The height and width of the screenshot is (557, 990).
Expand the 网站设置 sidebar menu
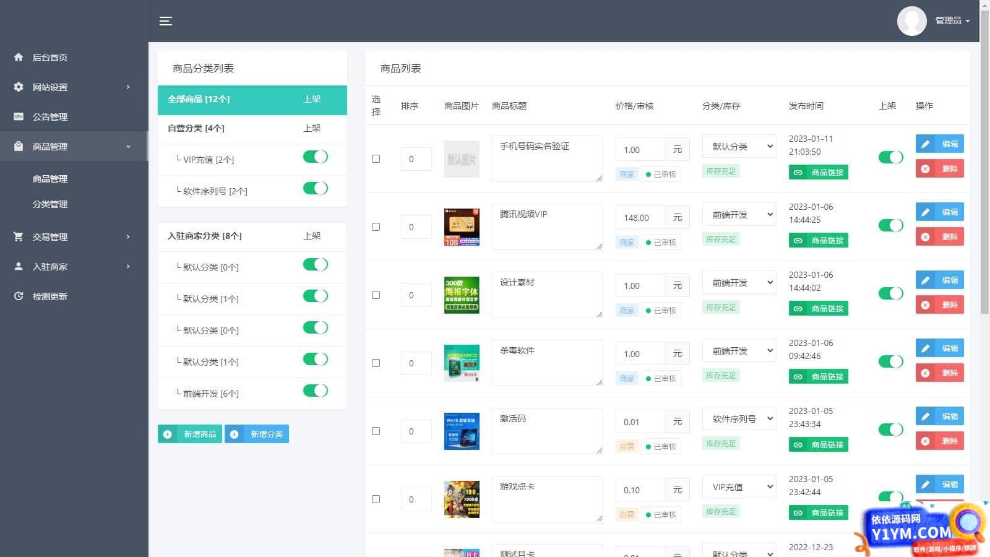coord(74,87)
